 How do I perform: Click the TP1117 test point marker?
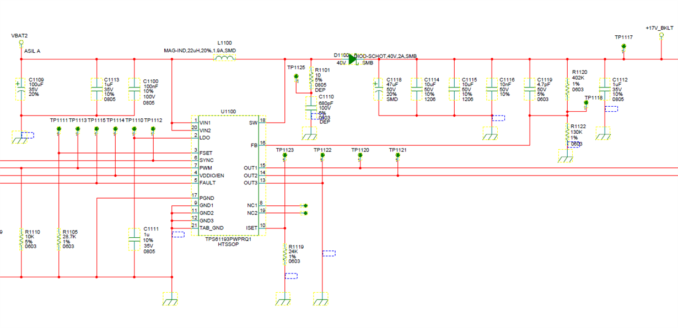coord(623,47)
